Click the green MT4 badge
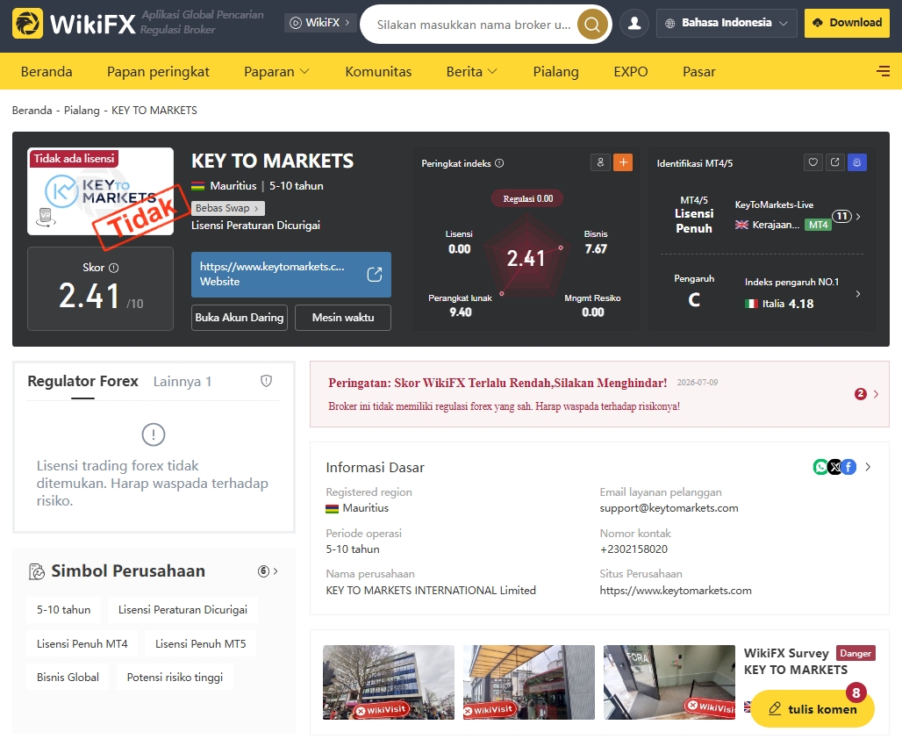Screen dimensions: 902x739 (818, 225)
